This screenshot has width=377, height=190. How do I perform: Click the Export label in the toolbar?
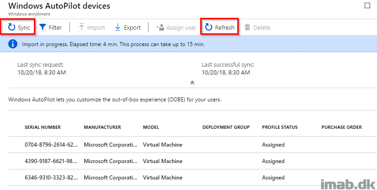[132, 27]
